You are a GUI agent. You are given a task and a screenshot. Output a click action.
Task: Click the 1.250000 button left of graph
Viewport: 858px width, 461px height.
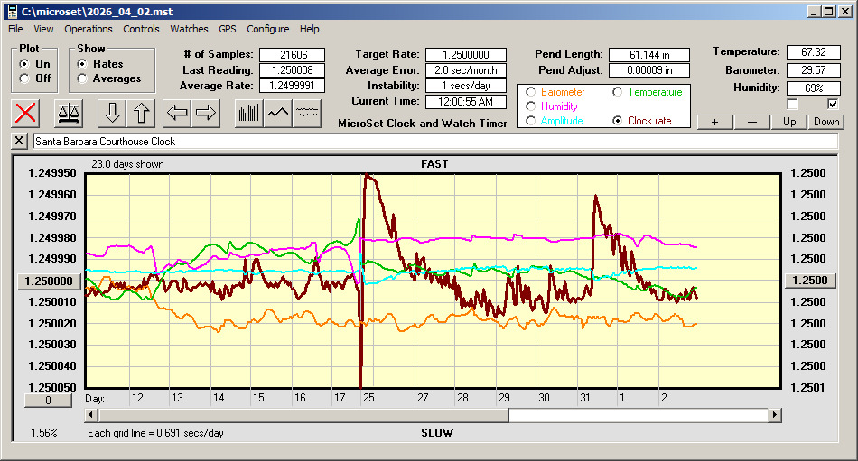(51, 281)
